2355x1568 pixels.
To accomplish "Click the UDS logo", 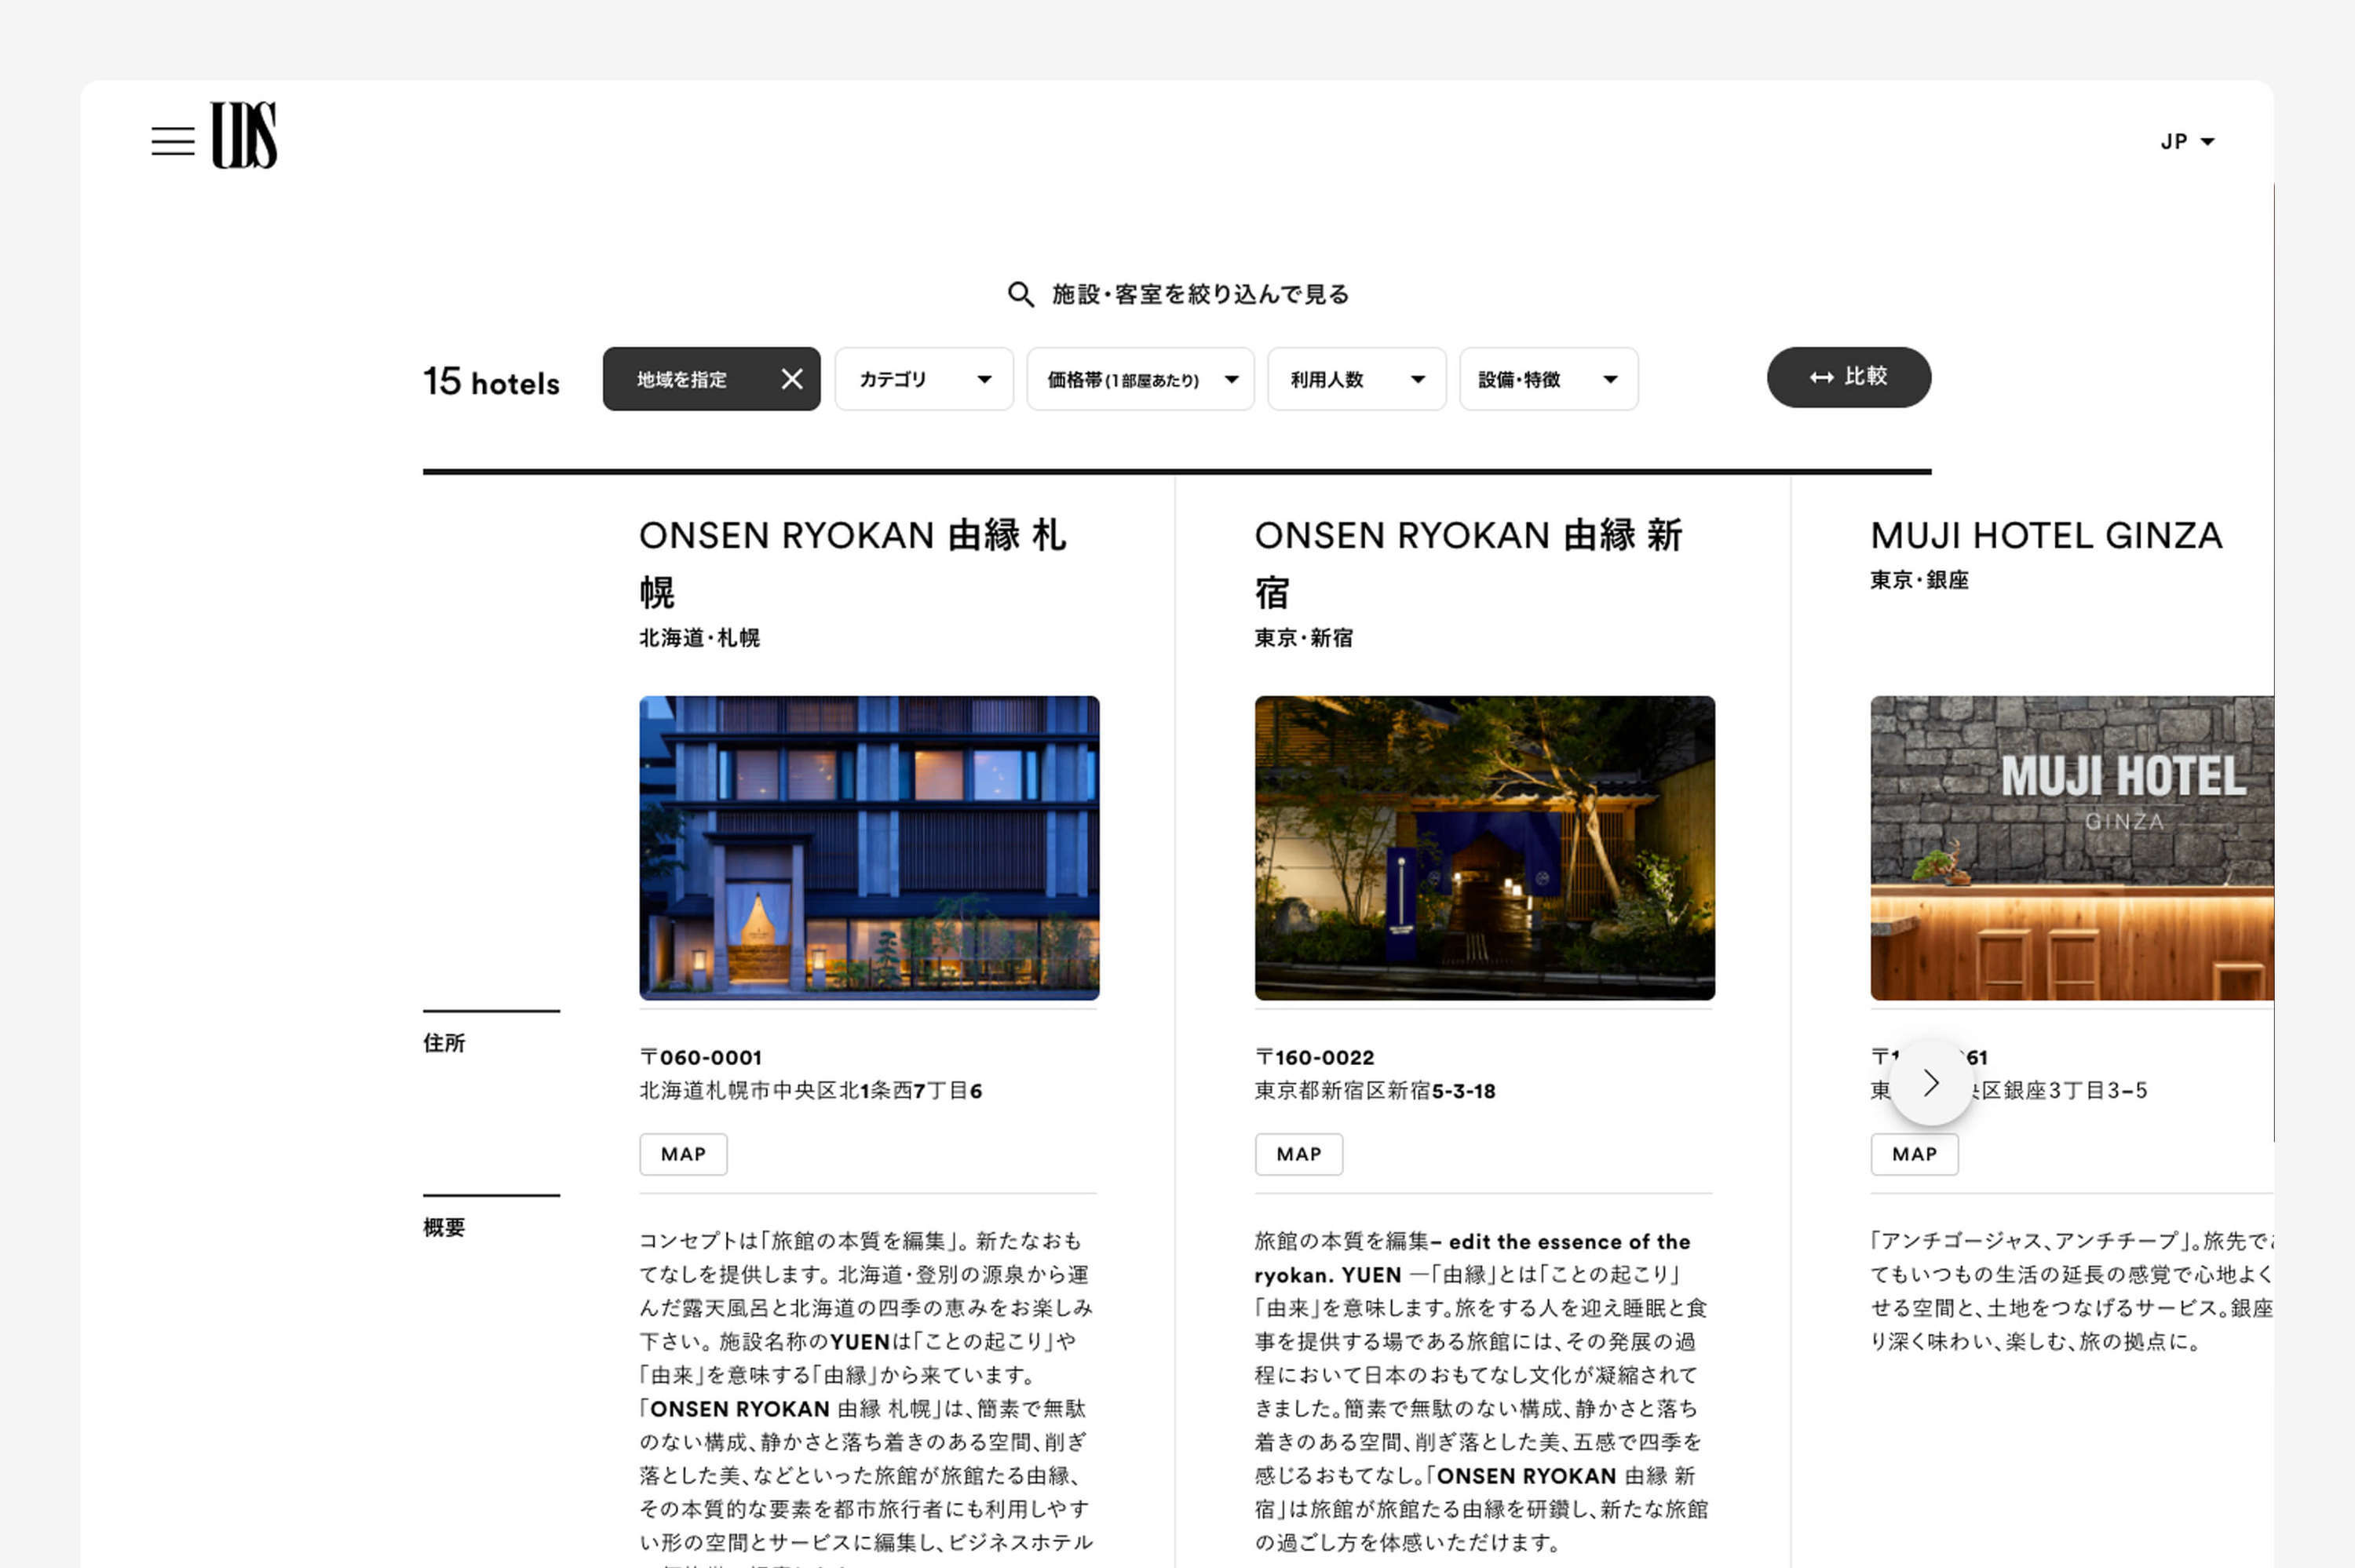I will (x=243, y=135).
